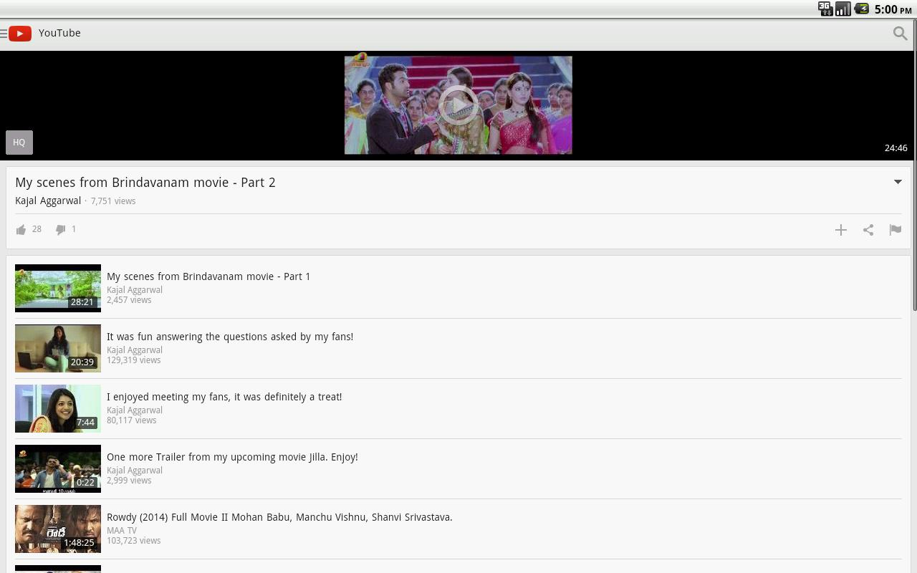Click the MAA TV channel name
The height and width of the screenshot is (573, 917).
pyautogui.click(x=122, y=531)
